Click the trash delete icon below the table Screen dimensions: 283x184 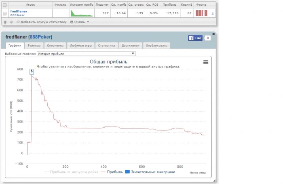click(5, 22)
